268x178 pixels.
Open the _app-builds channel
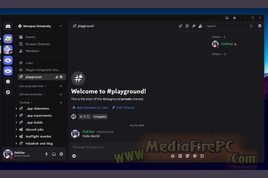tap(42, 122)
